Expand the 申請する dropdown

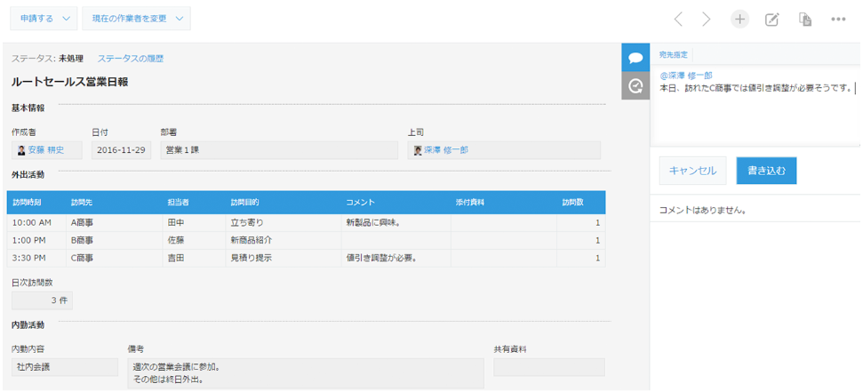tap(44, 19)
